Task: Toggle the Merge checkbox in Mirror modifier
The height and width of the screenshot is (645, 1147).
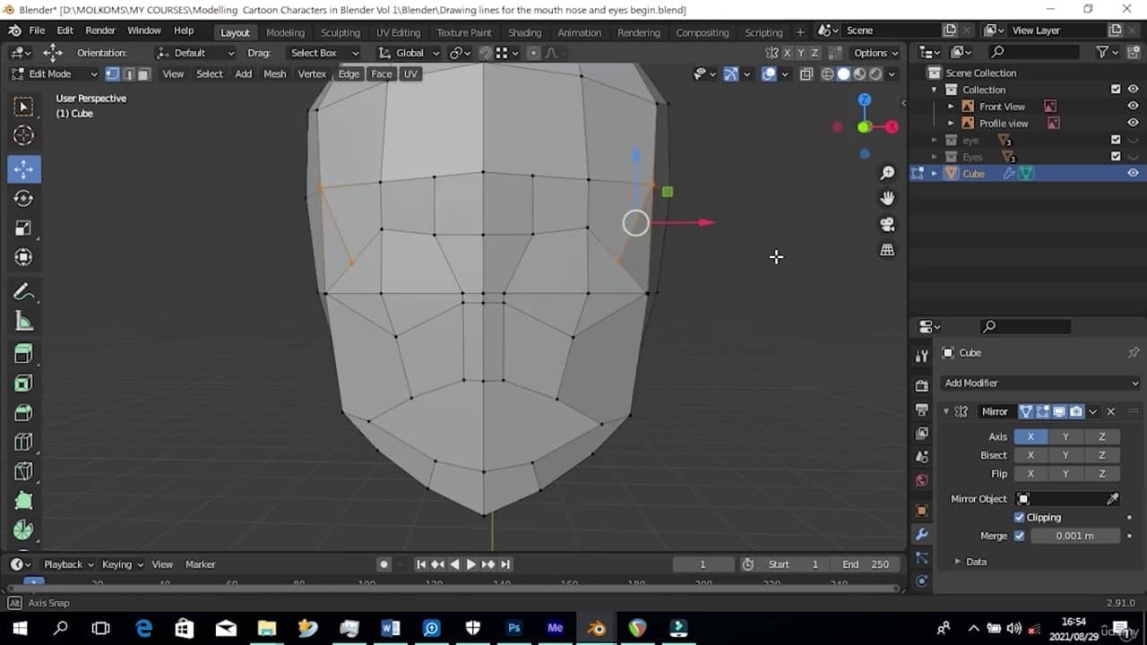Action: (x=1019, y=536)
